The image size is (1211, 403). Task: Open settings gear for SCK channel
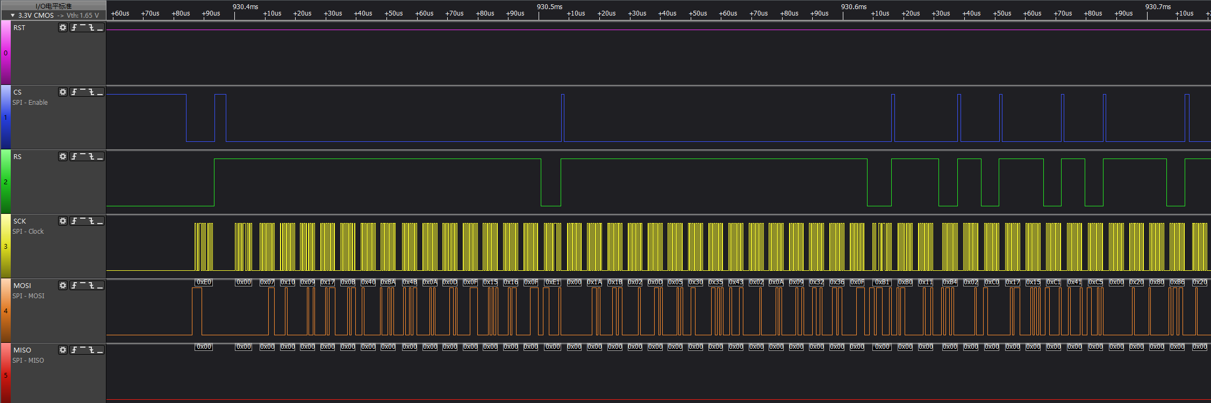(x=63, y=221)
